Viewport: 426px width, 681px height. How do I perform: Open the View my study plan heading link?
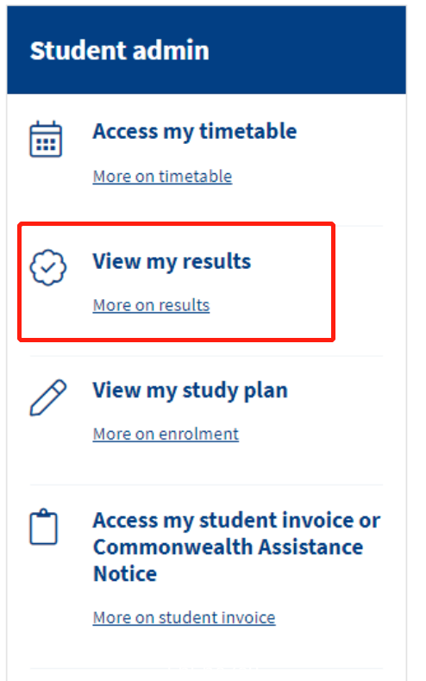click(x=190, y=390)
